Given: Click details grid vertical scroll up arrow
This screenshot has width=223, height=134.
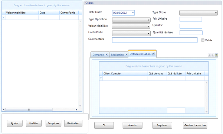Looking at the screenshot, I should [207, 83].
